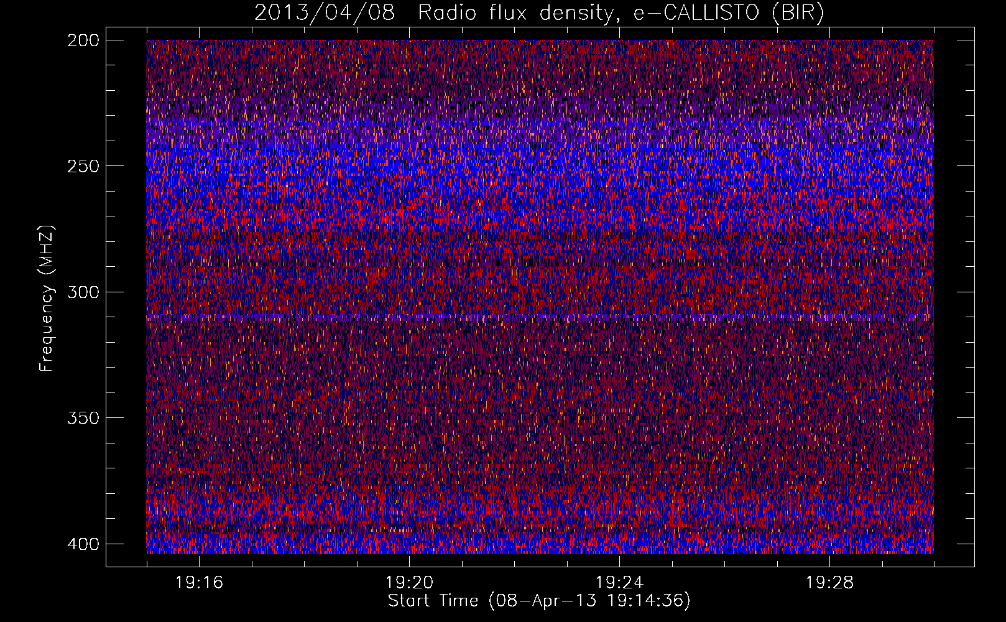Click the 'Start Time (08-Apr-13 19:14:36)' label
1006x622 pixels.
point(539,601)
